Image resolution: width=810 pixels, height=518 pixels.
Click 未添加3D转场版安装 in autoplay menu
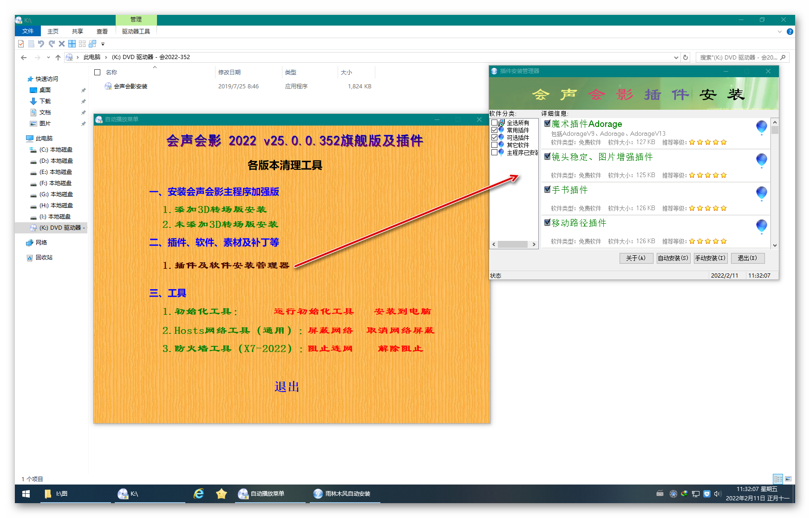pos(220,225)
